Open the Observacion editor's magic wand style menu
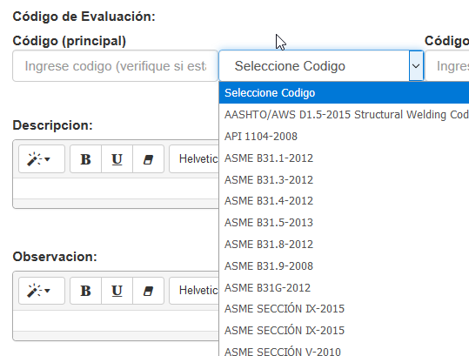Image resolution: width=469 pixels, height=356 pixels. click(42, 291)
